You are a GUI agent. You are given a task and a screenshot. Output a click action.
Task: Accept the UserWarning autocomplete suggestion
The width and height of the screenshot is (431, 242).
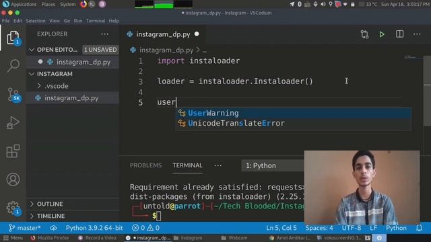294,113
